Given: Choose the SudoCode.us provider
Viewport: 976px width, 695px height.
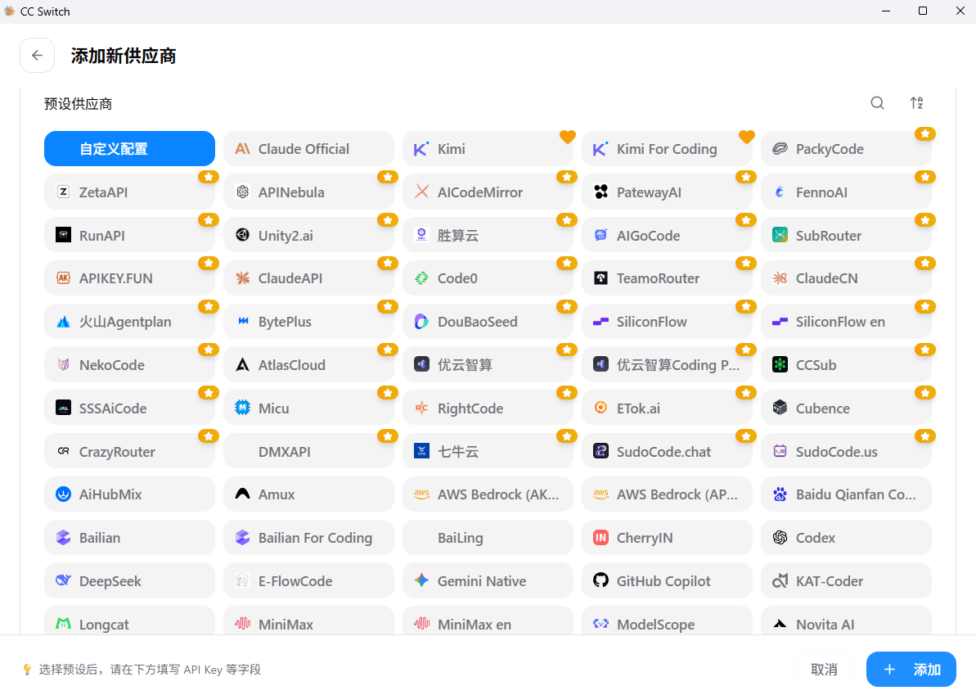Looking at the screenshot, I should point(847,451).
